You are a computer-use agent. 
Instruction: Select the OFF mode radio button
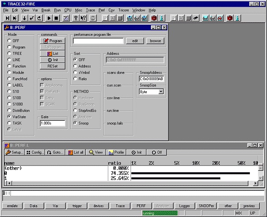[x=9, y=41]
